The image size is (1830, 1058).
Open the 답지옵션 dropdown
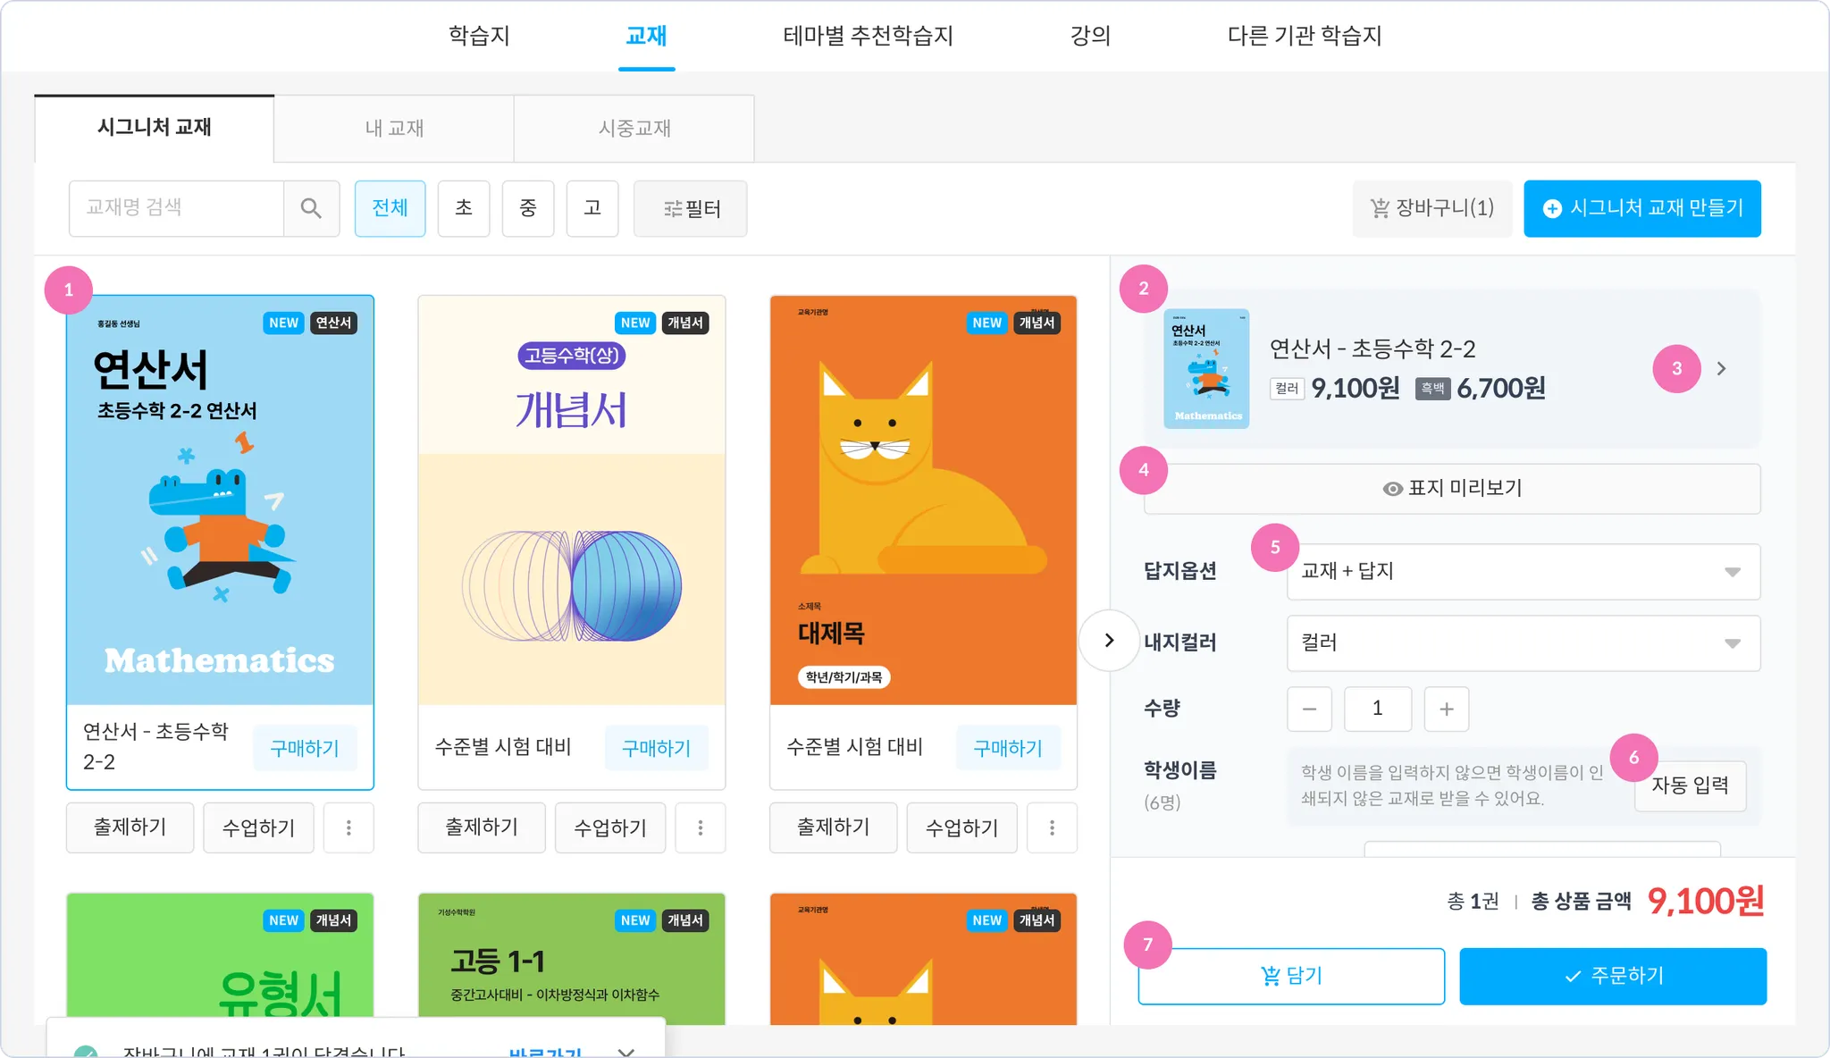click(1524, 572)
